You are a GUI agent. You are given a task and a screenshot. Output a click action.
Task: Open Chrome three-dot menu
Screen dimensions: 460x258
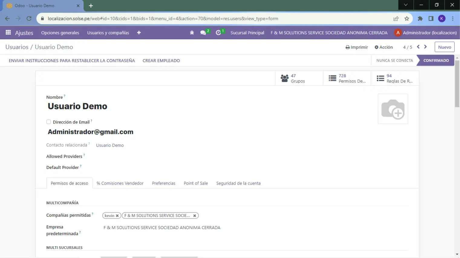tap(453, 18)
